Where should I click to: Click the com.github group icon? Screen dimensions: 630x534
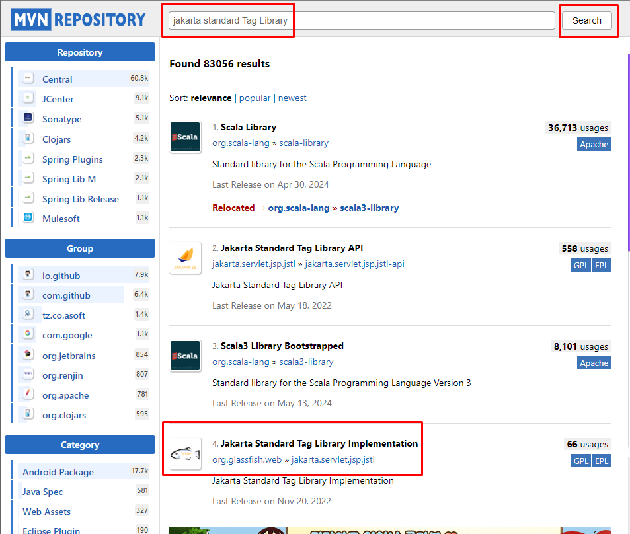tap(28, 294)
